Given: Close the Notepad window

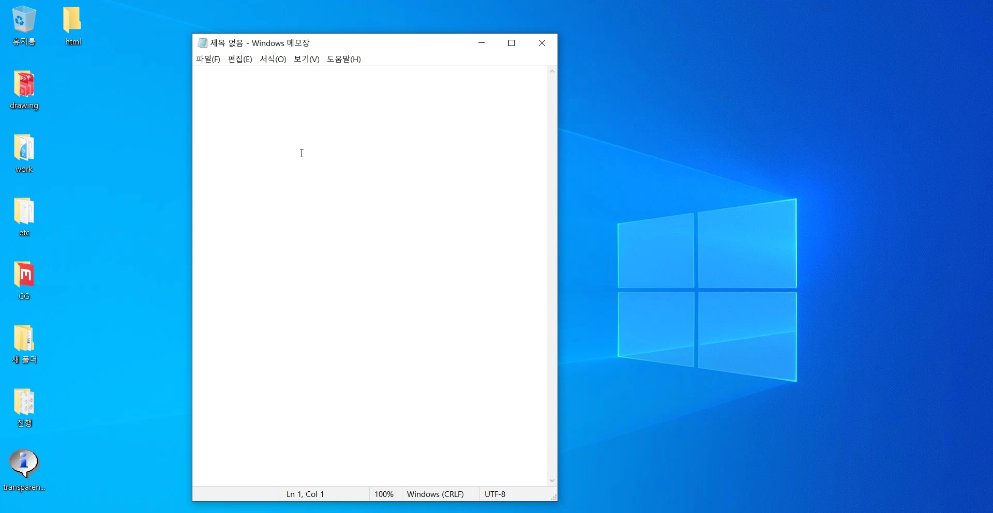Looking at the screenshot, I should (542, 43).
